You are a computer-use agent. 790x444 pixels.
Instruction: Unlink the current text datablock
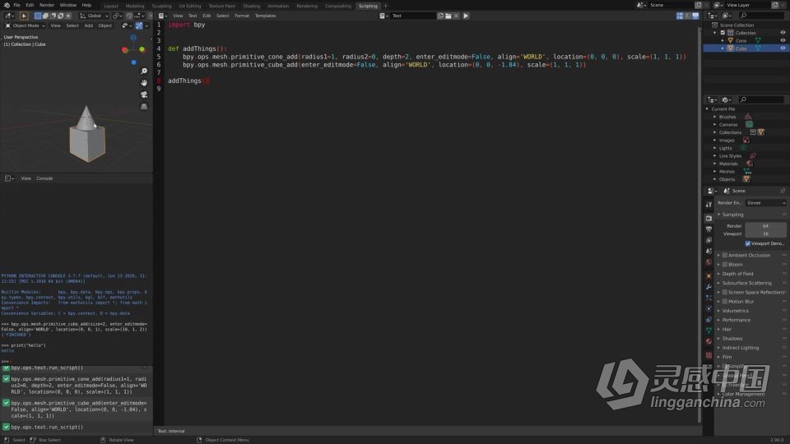click(456, 16)
